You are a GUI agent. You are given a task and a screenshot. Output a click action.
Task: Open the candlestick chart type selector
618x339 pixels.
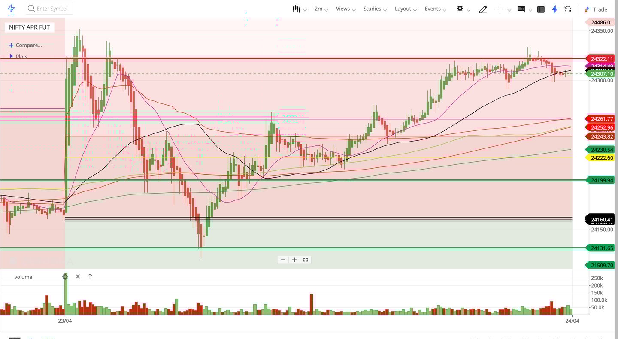299,9
